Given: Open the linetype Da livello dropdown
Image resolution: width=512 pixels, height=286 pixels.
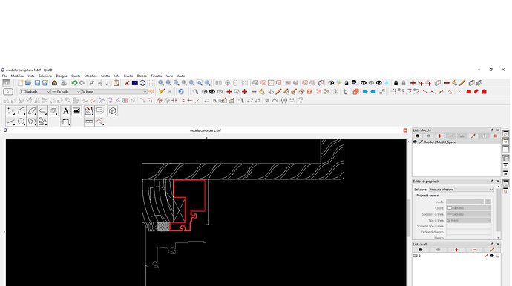Looking at the screenshot, I should tap(114, 92).
